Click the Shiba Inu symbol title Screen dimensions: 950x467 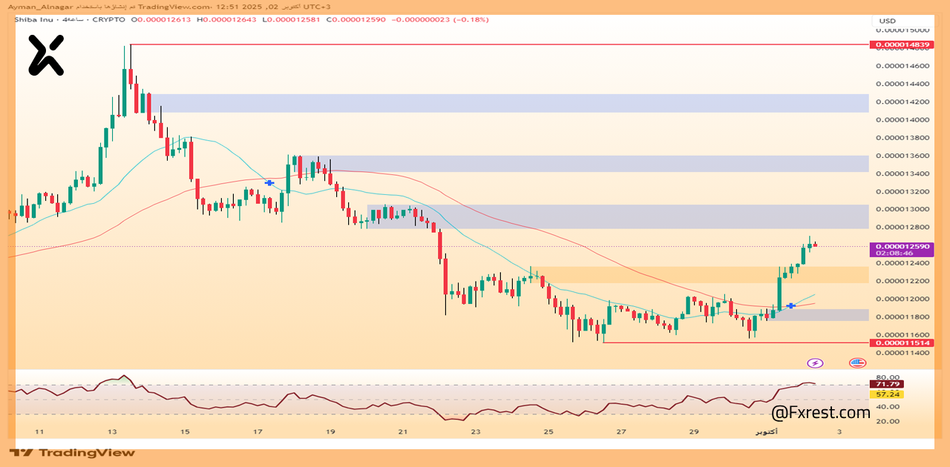click(37, 19)
